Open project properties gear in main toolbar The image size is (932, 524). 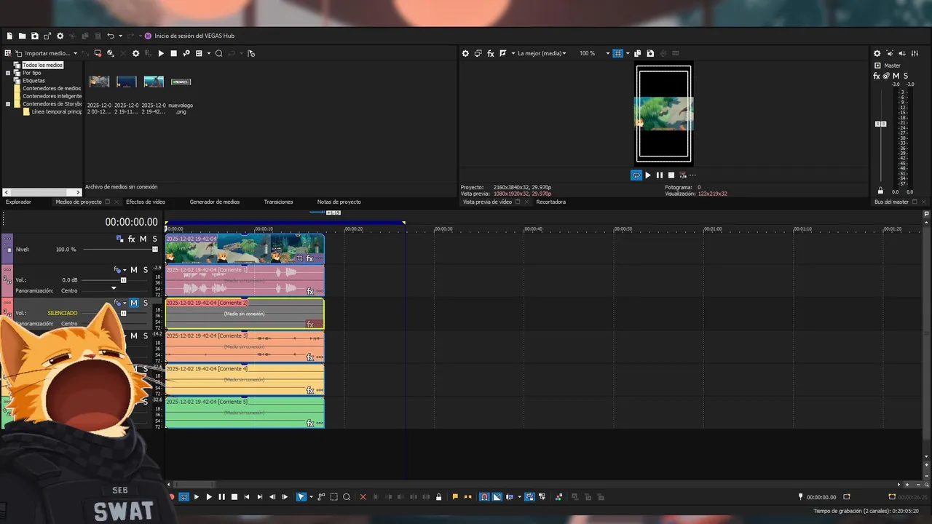coord(60,36)
